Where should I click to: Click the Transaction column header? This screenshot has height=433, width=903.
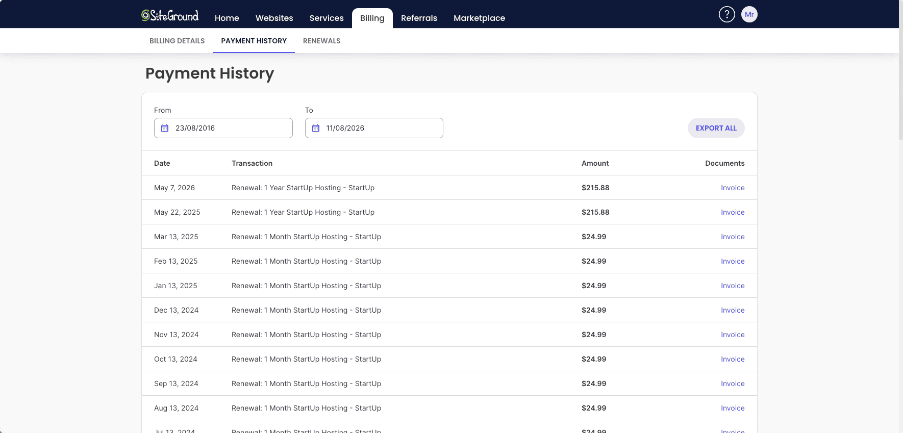click(x=252, y=163)
